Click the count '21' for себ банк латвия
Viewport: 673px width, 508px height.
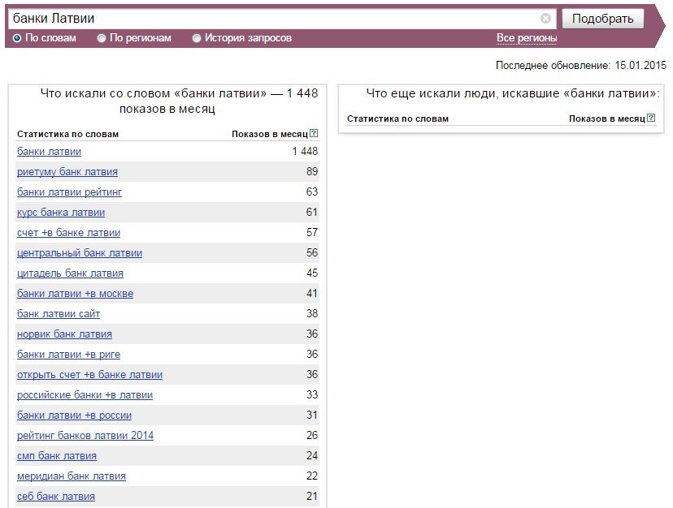[x=312, y=497]
